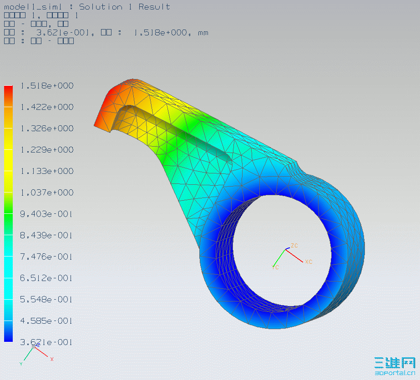This screenshot has height=380, width=420.
Task: Select the 1.518e+000 legend value label
Action: 46,86
